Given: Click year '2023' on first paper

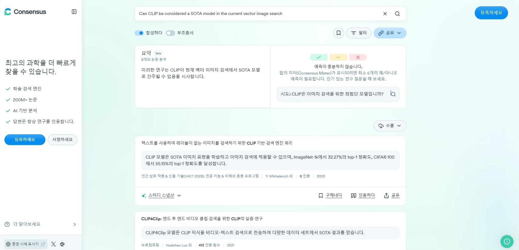Looking at the screenshot, I should click(x=321, y=176).
